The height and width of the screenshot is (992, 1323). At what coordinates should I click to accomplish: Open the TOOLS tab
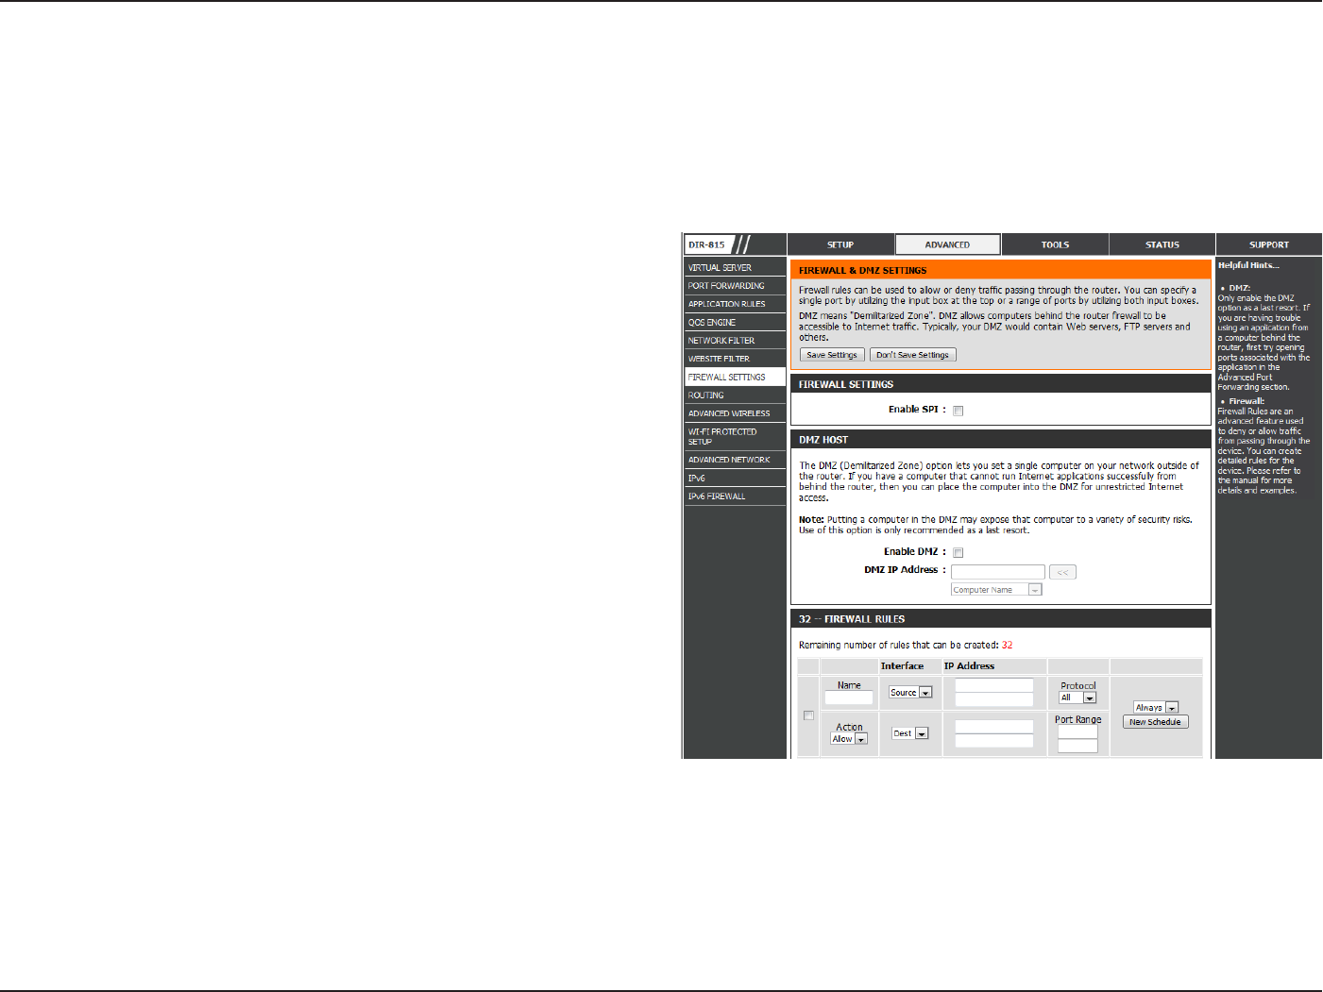coord(1055,244)
